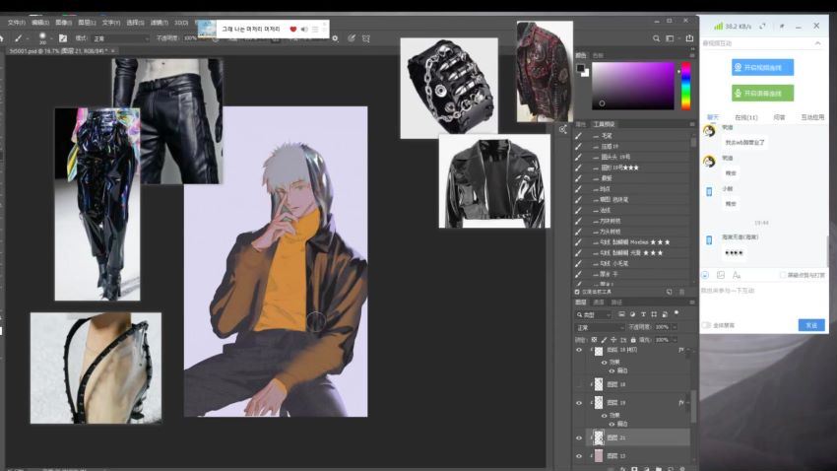Open the Search magnifier icon in Photoshop
This screenshot has width=837, height=471.
pos(656,38)
